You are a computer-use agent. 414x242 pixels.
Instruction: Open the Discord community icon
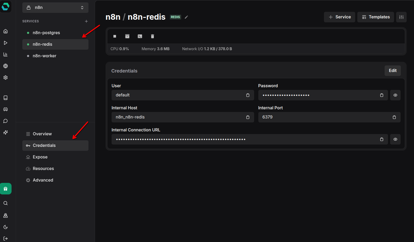click(6, 109)
